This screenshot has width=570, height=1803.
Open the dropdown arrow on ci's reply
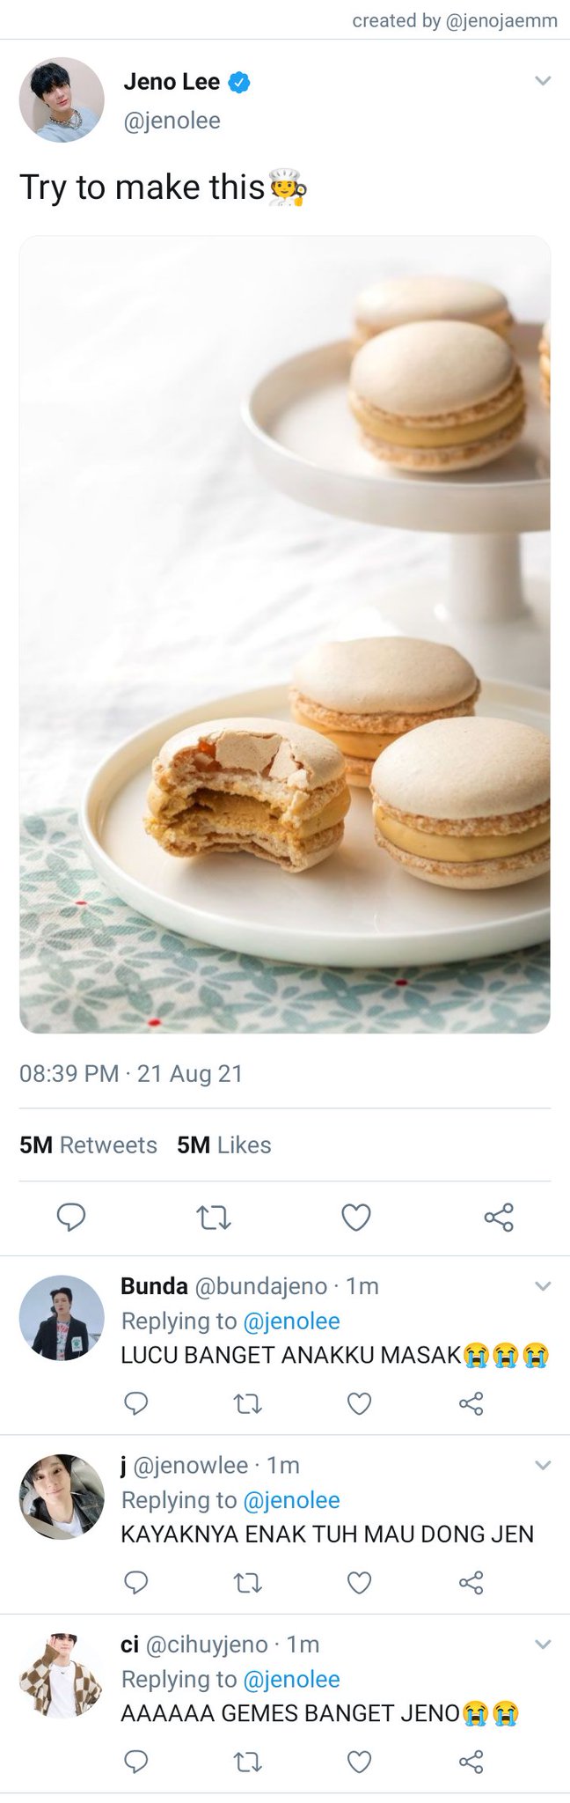tap(543, 1645)
